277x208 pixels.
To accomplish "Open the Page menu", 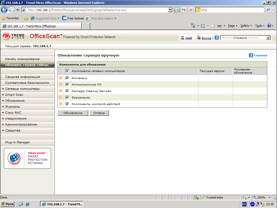I will click(232, 26).
